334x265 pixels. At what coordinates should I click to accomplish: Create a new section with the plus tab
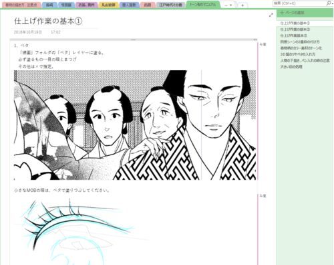(242, 5)
